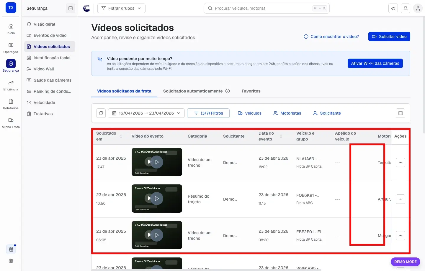Open Tratativas page

click(x=50, y=114)
